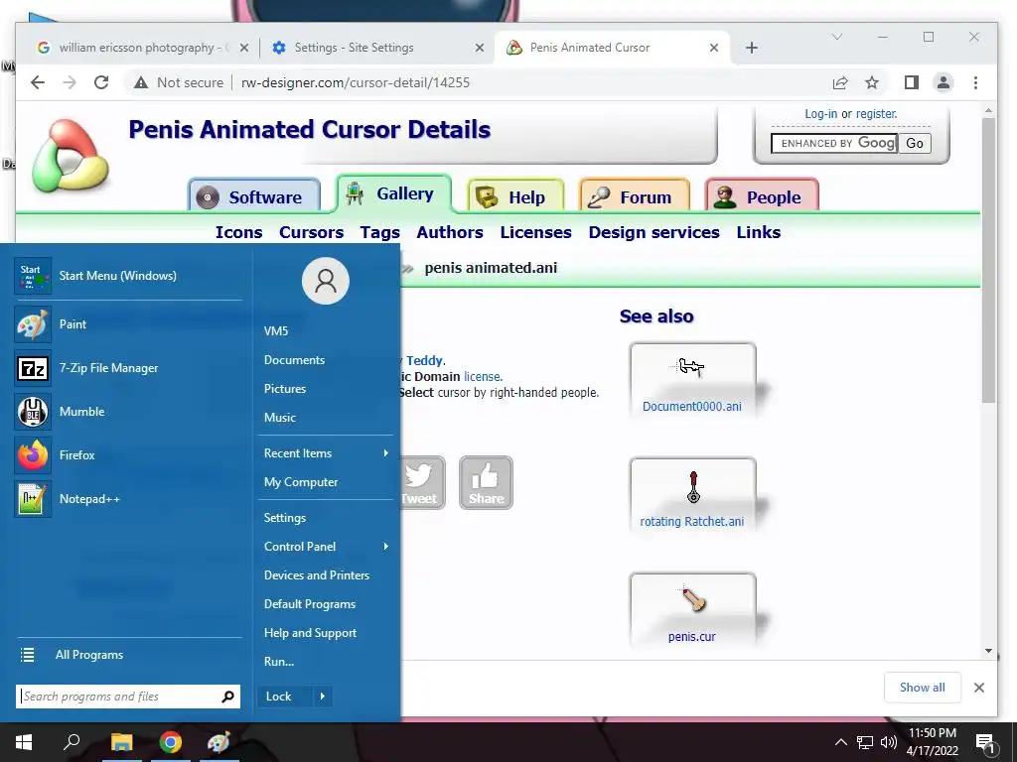This screenshot has height=762, width=1017.
Task: Select Start Menu (Windows) entry
Action: pyautogui.click(x=128, y=276)
